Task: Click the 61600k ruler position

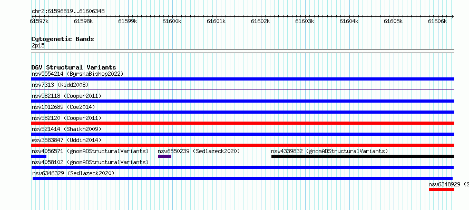Action: pyautogui.click(x=172, y=21)
